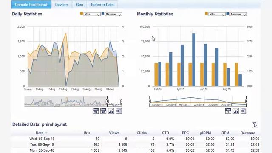The image size is (272, 153).
Task: Switch to the Geo tab
Action: 79,5
